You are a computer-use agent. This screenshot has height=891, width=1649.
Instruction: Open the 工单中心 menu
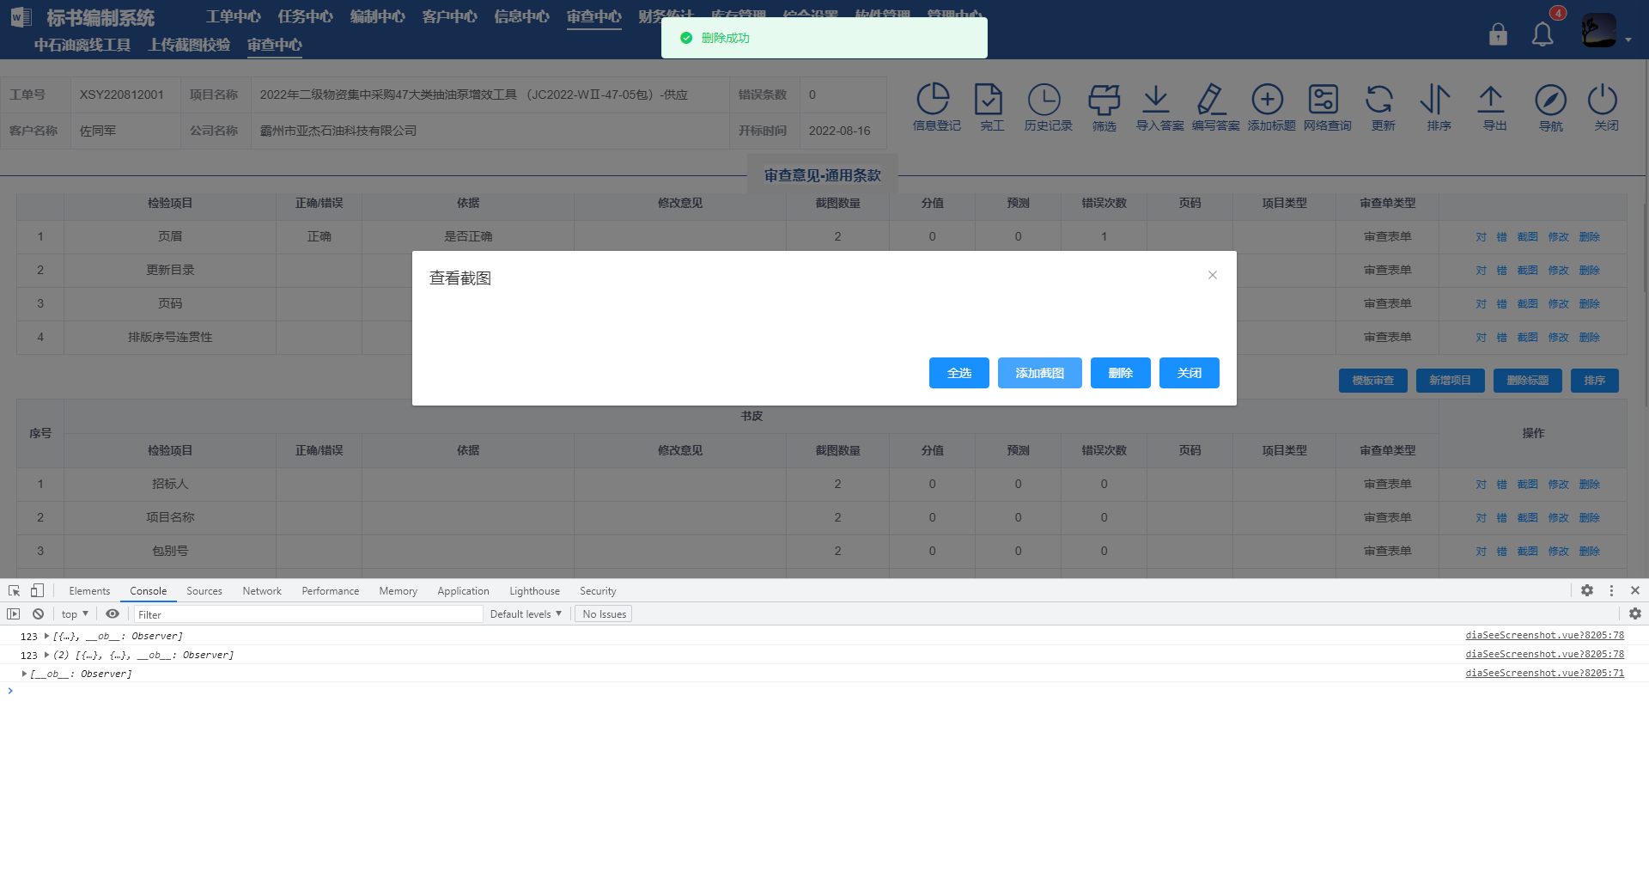(x=233, y=17)
